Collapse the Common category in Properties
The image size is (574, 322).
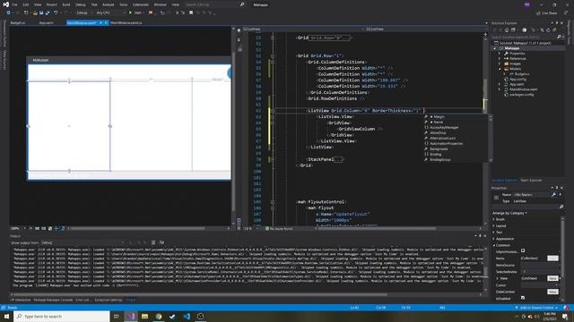494,245
